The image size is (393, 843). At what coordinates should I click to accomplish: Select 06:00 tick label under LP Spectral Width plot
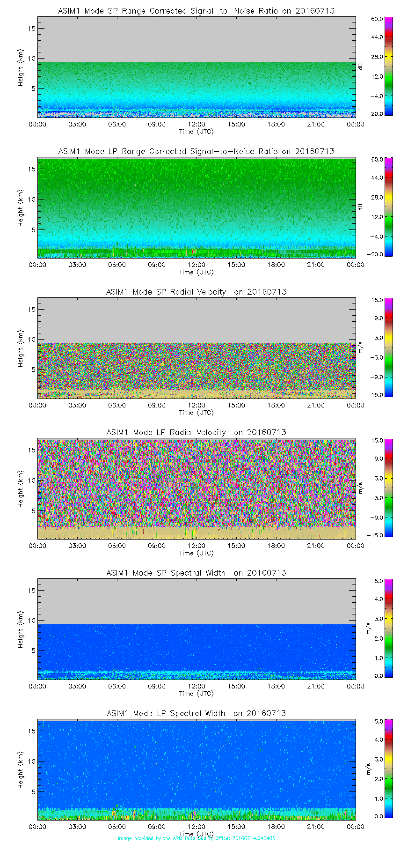click(117, 827)
